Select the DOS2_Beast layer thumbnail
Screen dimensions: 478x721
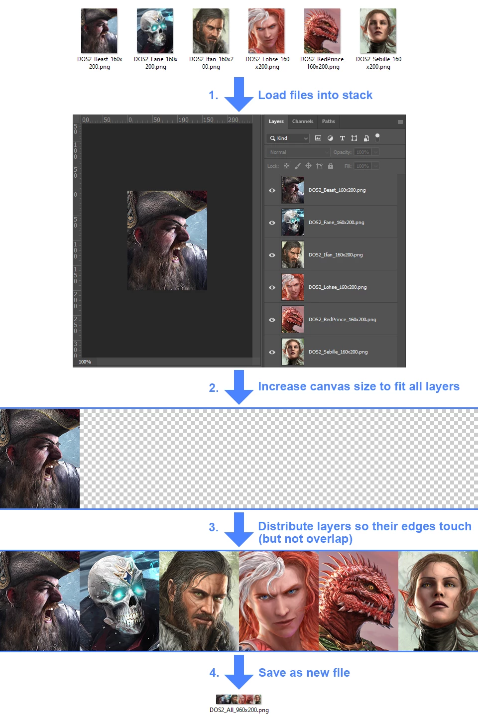coord(293,190)
